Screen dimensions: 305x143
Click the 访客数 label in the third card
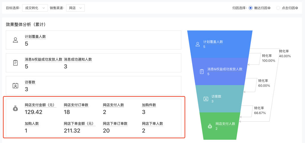[x=30, y=82]
